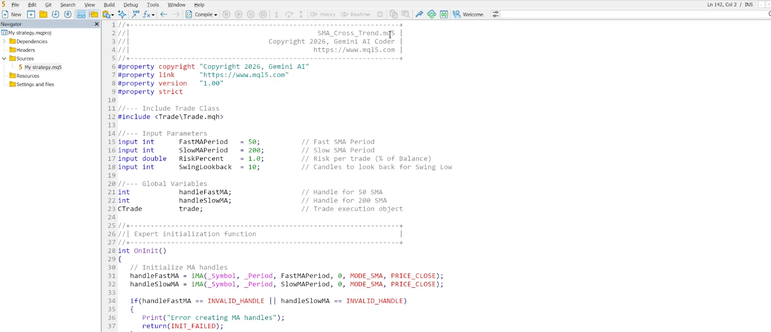Screen dimensions: 771x332
Task: Click the SlowMAPeriod value 200 in code
Action: point(254,150)
